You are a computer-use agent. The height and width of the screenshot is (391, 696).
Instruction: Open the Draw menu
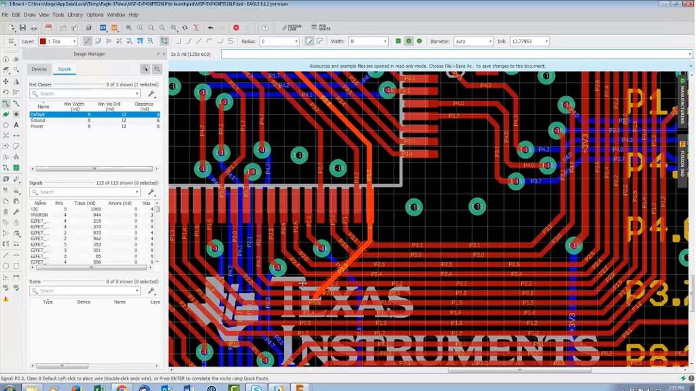coord(29,15)
